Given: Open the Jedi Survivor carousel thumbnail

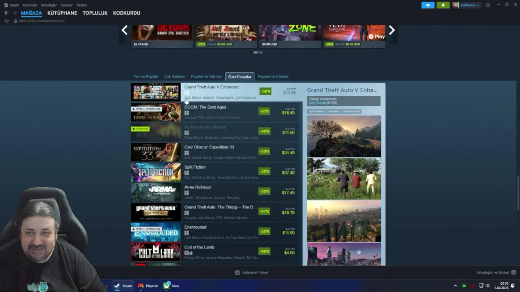Looking at the screenshot, I should [354, 36].
